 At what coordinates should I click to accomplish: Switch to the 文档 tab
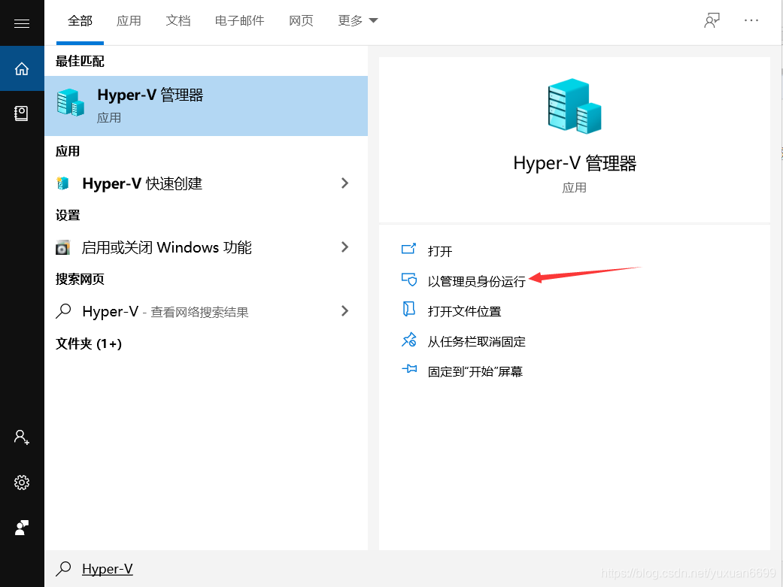178,21
